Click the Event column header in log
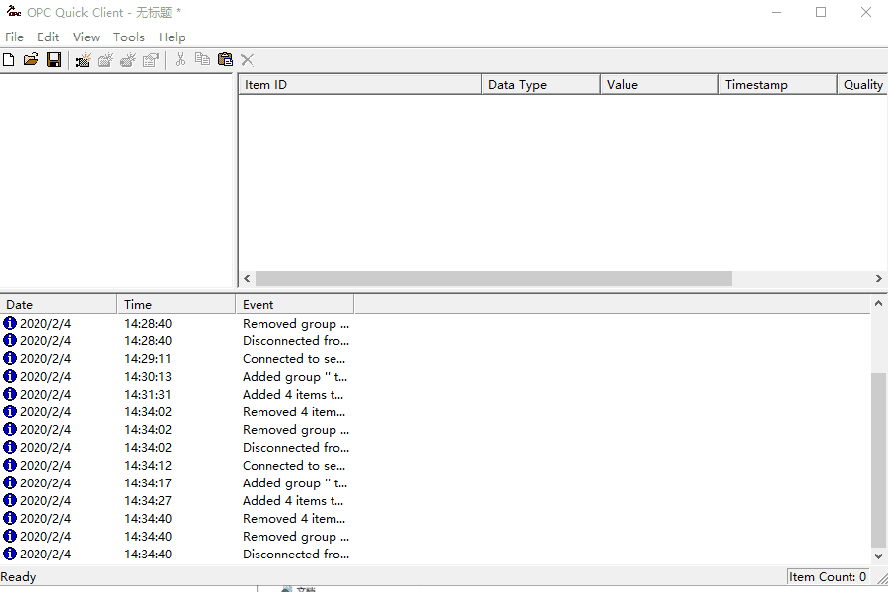888x592 pixels. [x=294, y=304]
